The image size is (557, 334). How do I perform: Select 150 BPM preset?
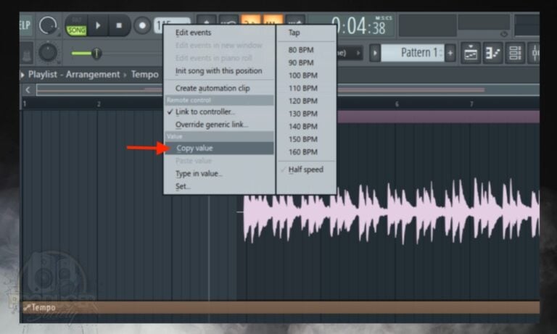click(302, 140)
